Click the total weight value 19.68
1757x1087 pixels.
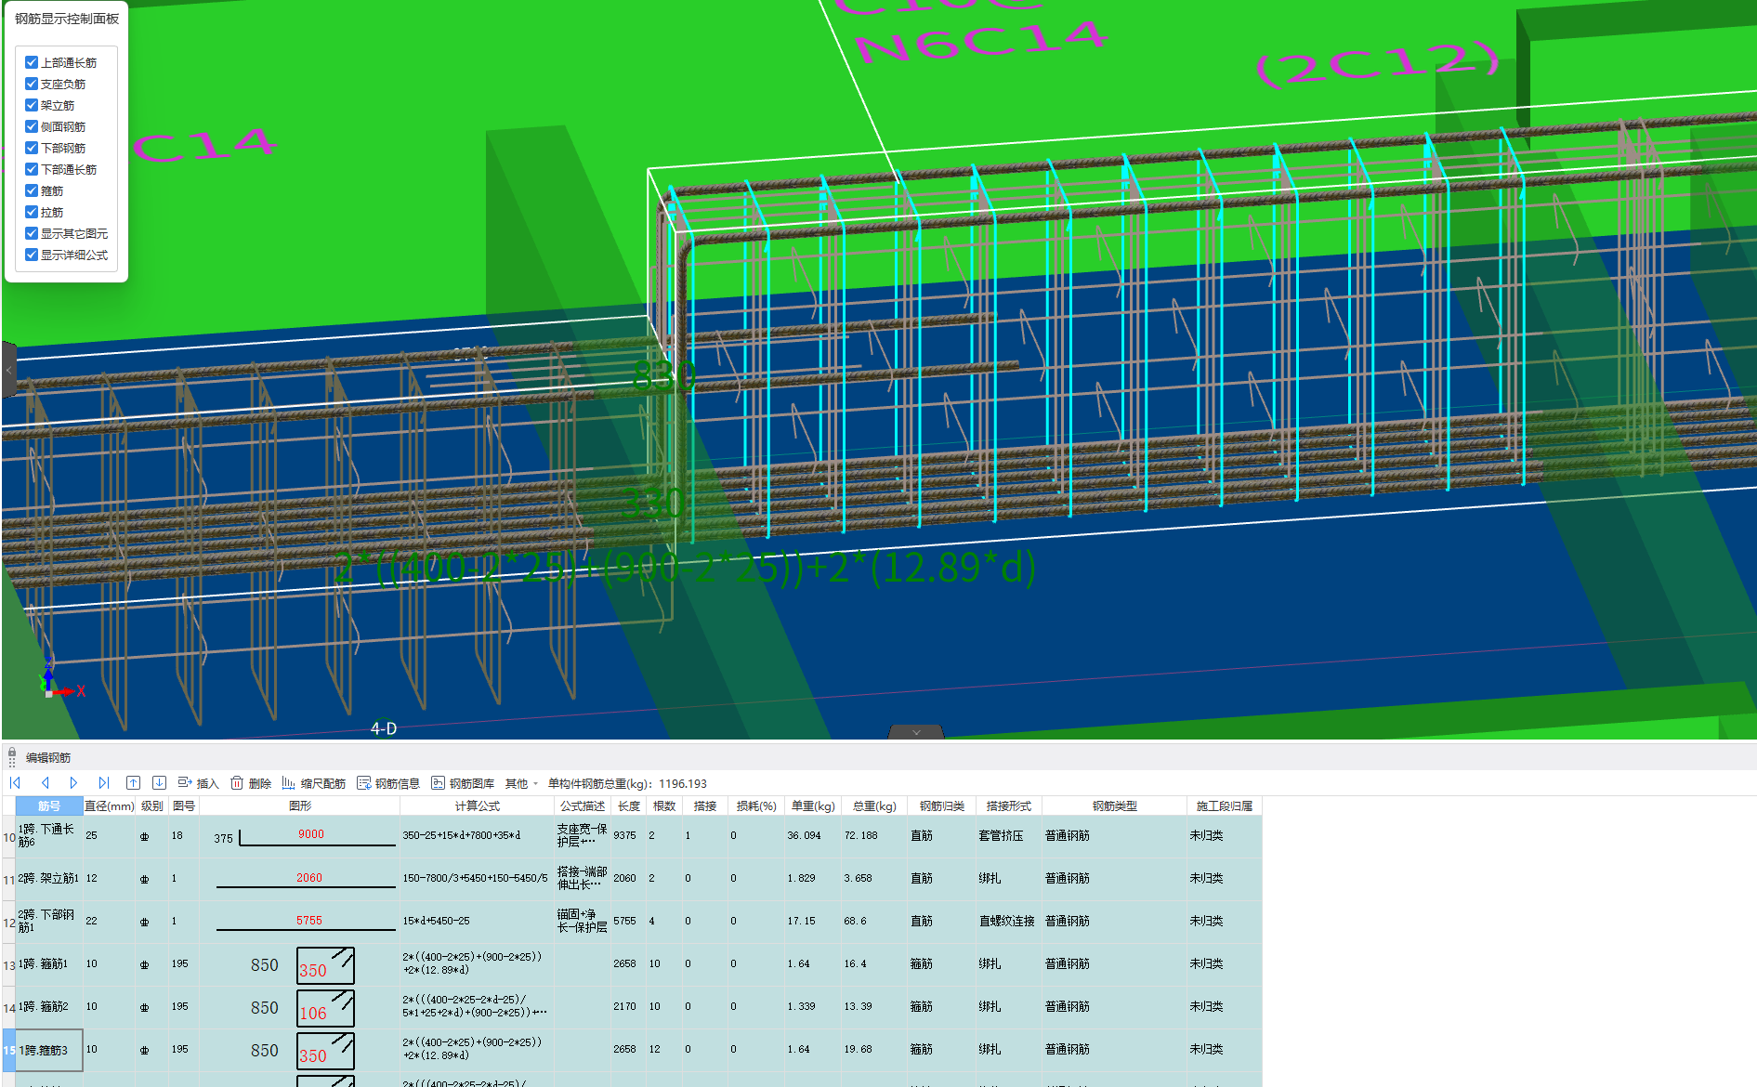[858, 1049]
